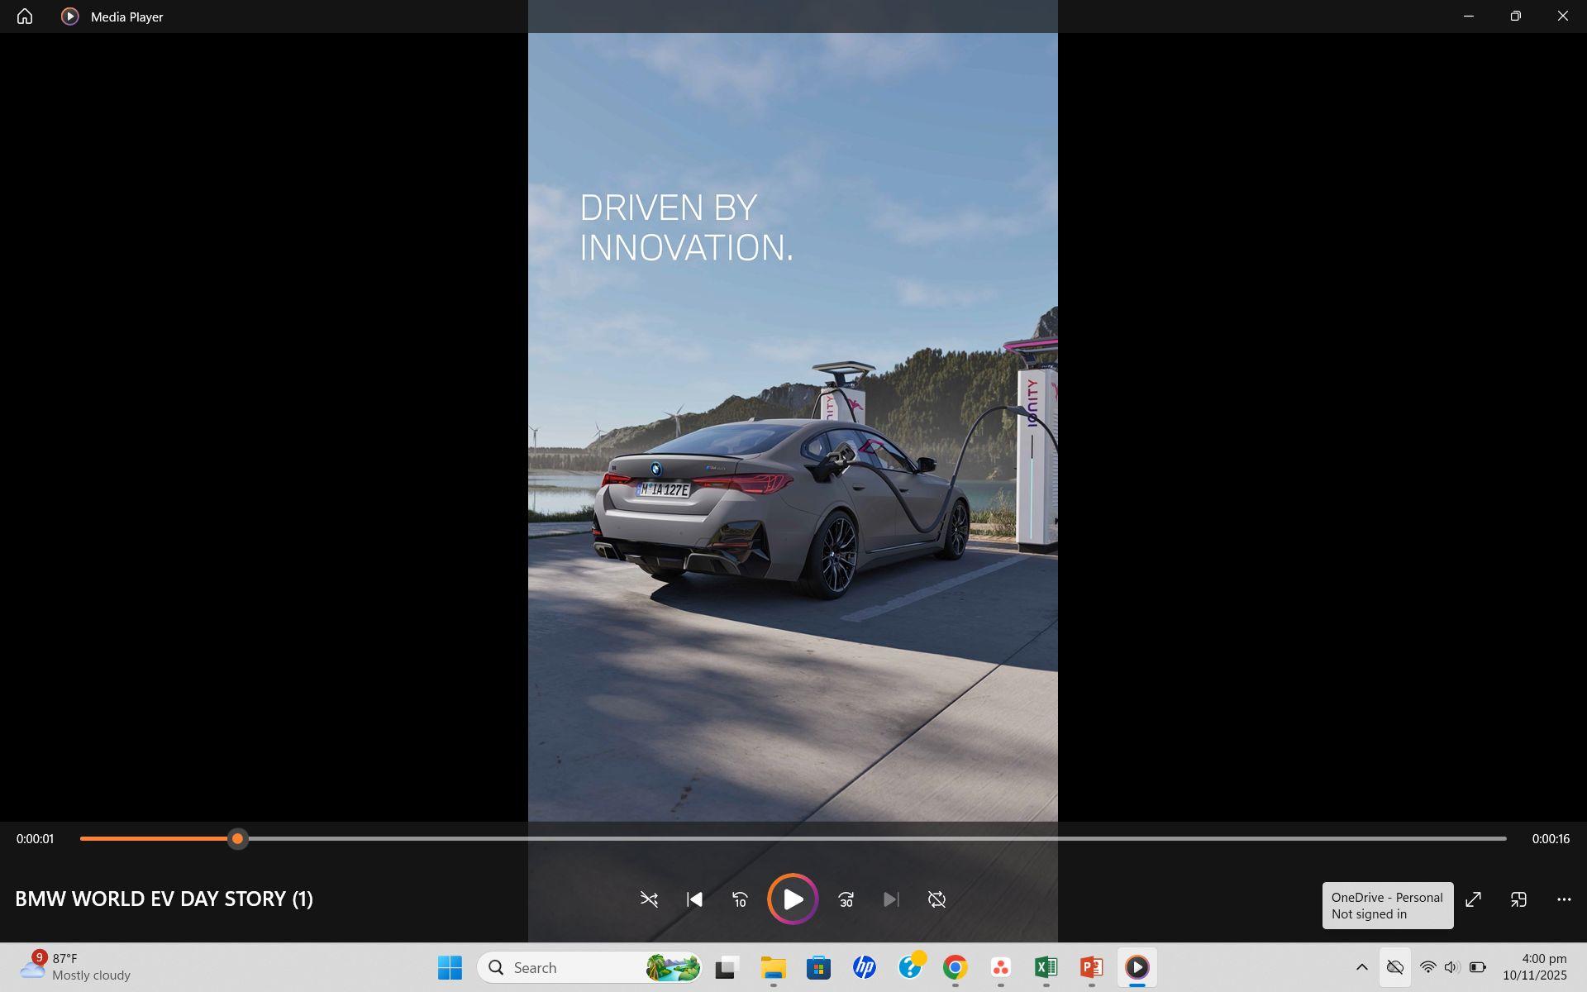Go to Media Player home
The height and width of the screenshot is (992, 1587).
click(25, 17)
